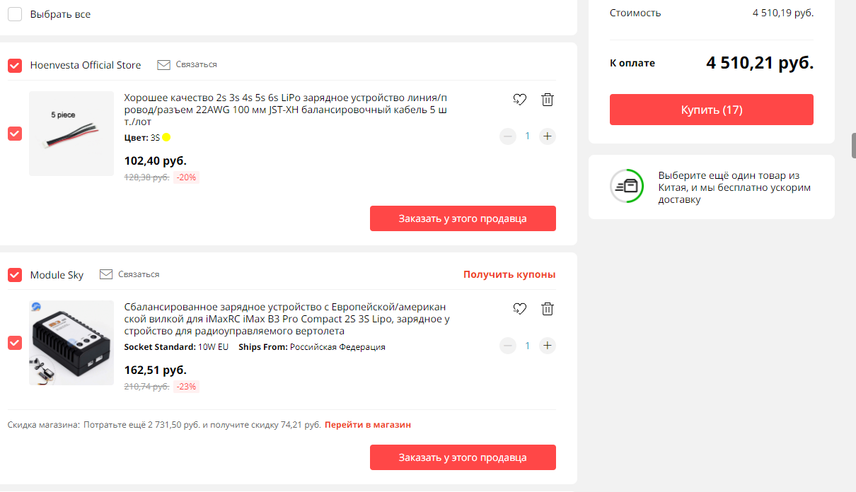856x492 pixels.
Task: Order from Hoenvesta with 'Заказать у этого продавца'
Action: click(x=463, y=218)
